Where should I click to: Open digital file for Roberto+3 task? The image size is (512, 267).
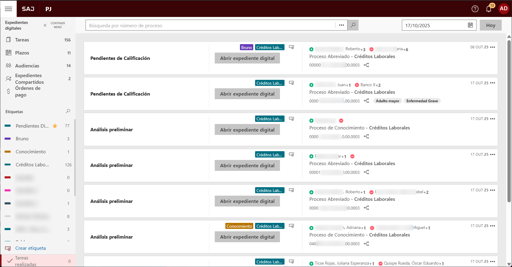click(x=247, y=58)
